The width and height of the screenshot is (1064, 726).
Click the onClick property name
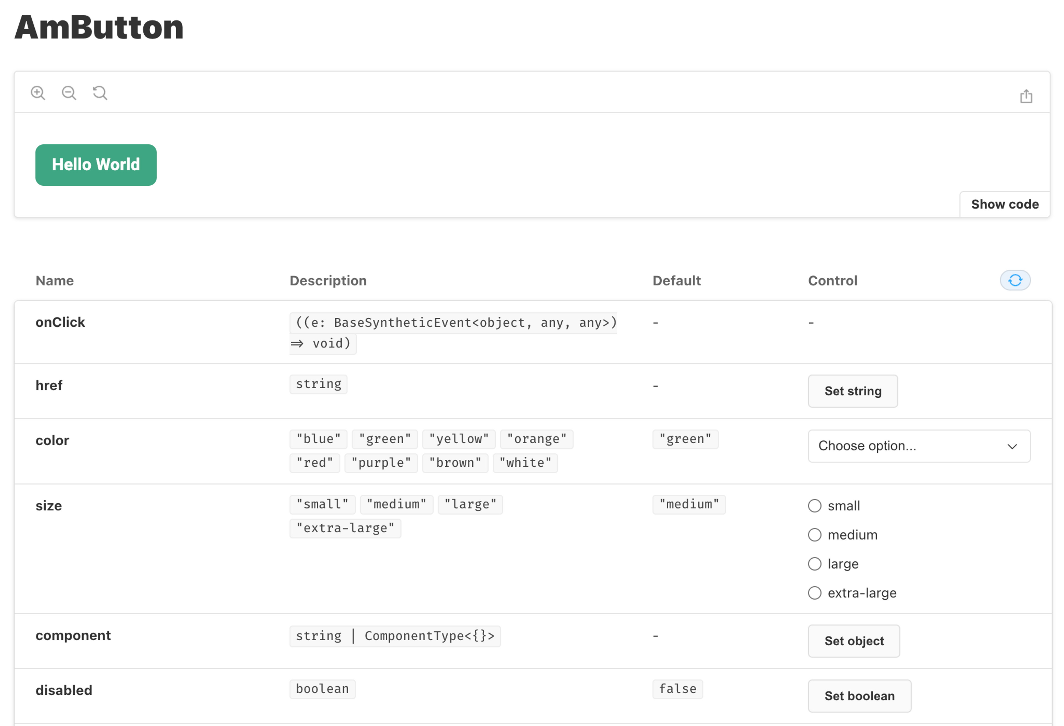[60, 322]
